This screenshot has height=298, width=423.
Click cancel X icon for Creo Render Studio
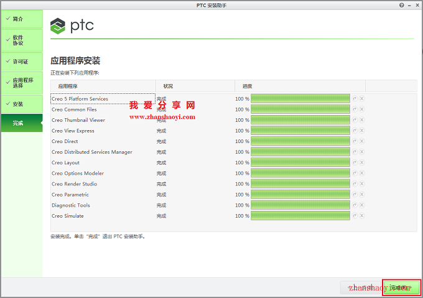(362, 184)
